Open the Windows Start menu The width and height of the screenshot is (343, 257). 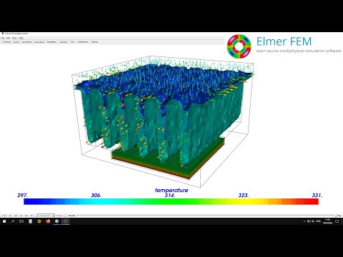click(x=4, y=221)
